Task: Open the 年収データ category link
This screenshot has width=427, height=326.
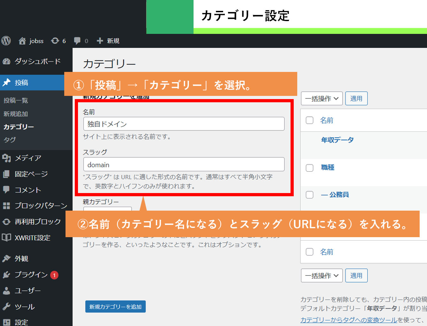Action: tap(337, 140)
